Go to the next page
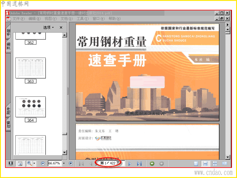This screenshot has height=178, width=237. [130, 164]
